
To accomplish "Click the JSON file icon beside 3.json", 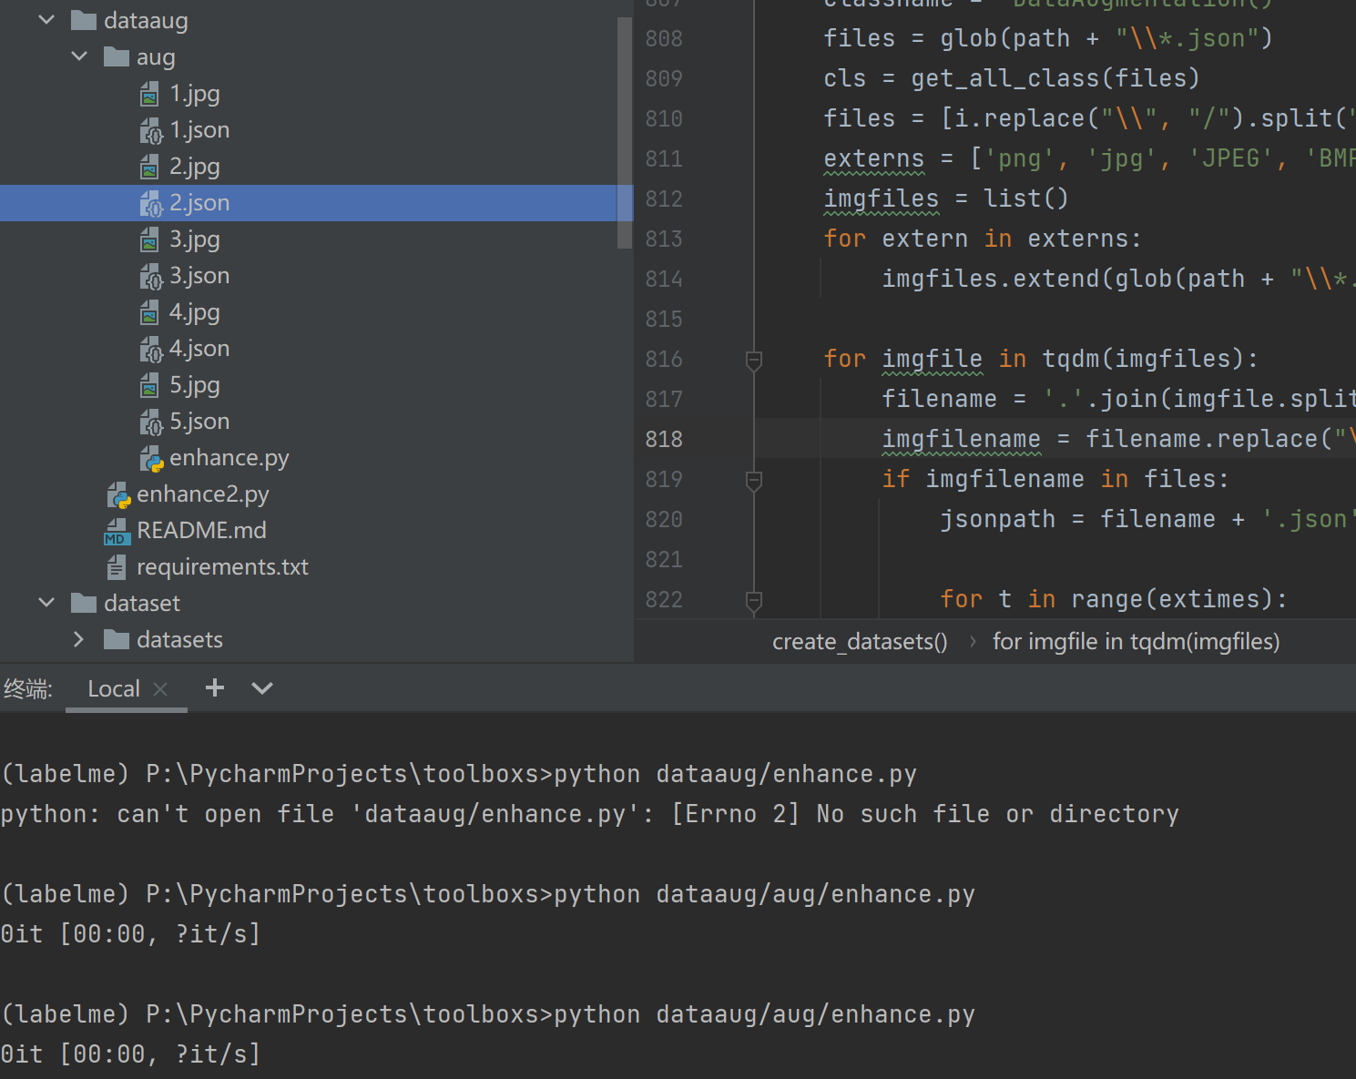I will coord(152,275).
